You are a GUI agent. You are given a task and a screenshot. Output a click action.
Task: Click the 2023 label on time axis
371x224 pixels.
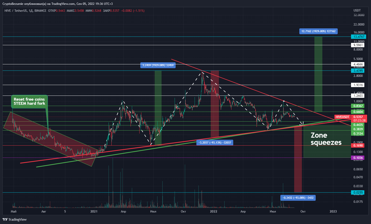pos(333,211)
